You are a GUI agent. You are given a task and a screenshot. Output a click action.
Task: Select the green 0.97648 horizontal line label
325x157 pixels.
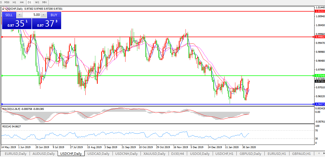[320, 76]
